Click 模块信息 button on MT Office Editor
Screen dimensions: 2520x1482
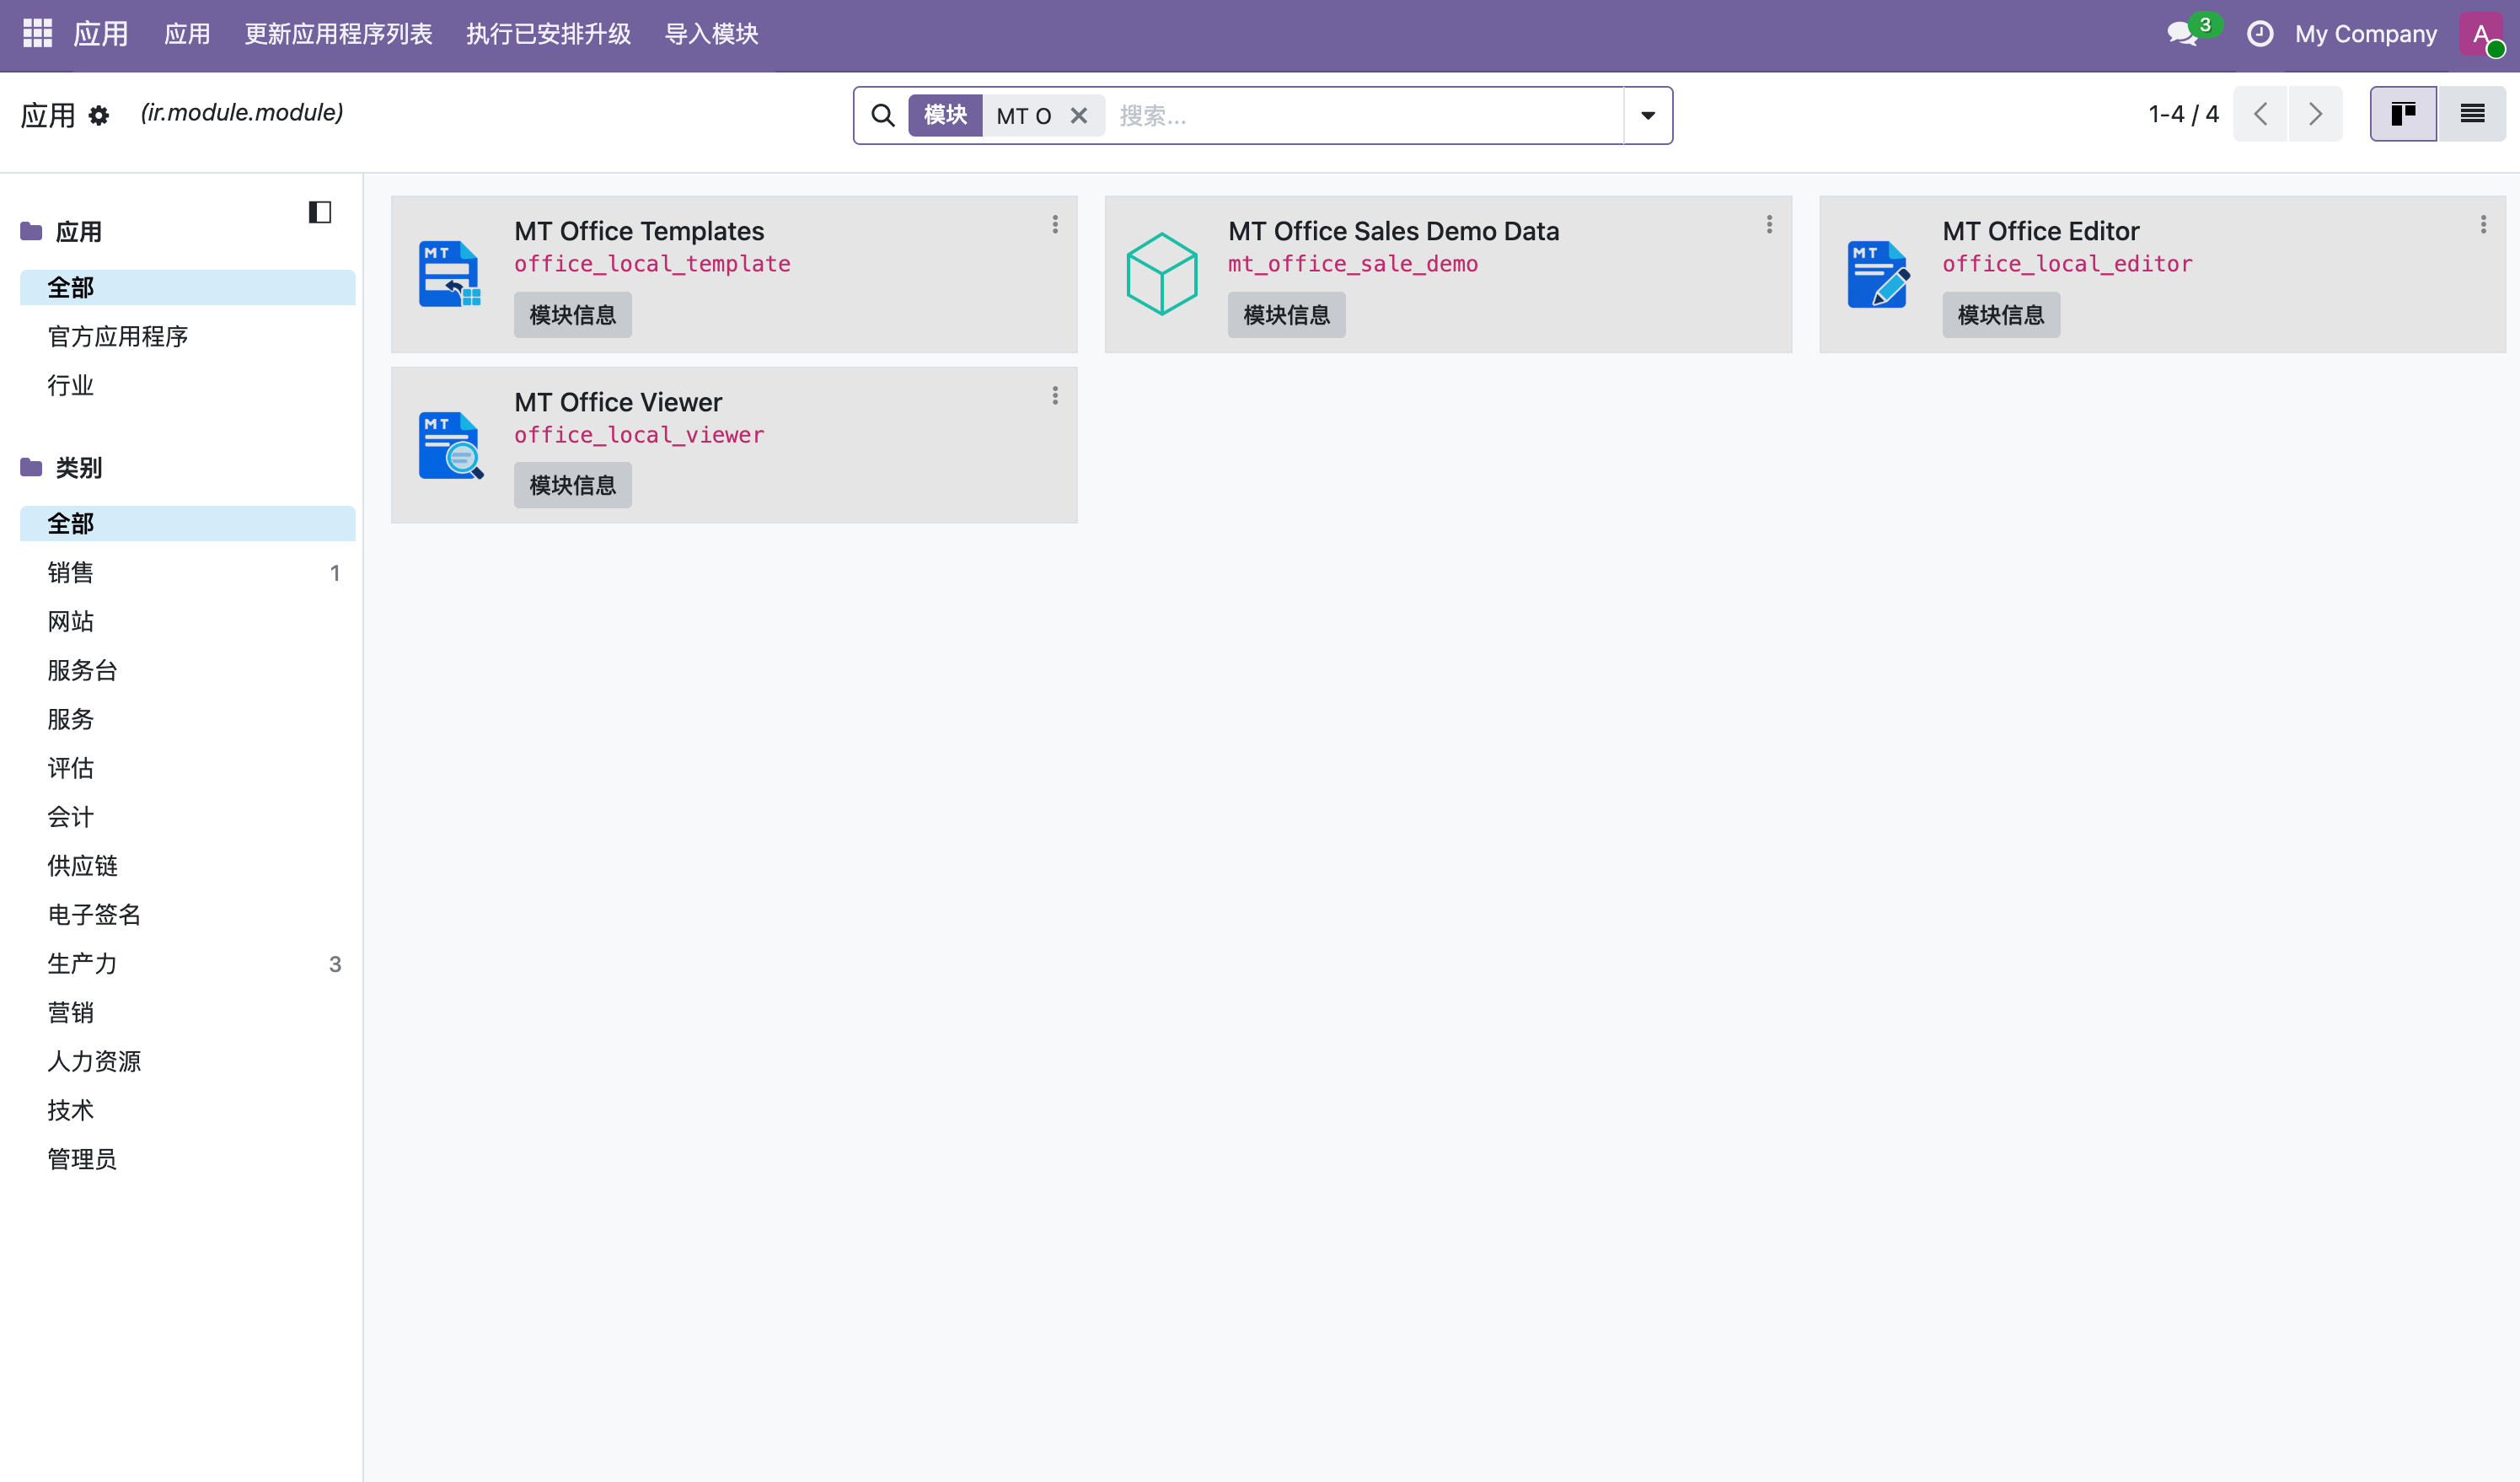pyautogui.click(x=2000, y=314)
